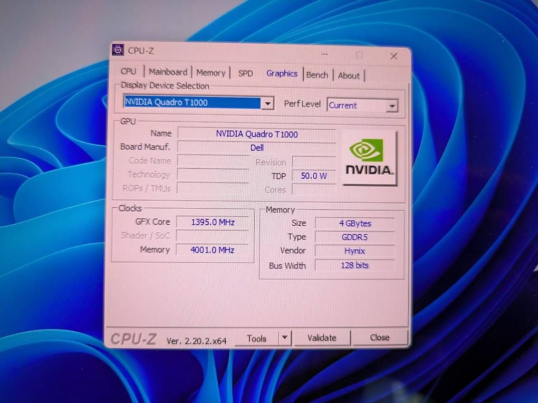Click the GFX Core value 1395.0 MHz
The image size is (538, 403).
(x=213, y=223)
